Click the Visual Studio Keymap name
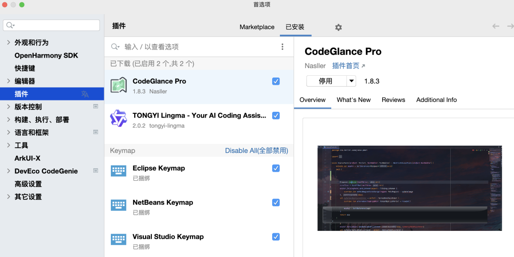 168,237
